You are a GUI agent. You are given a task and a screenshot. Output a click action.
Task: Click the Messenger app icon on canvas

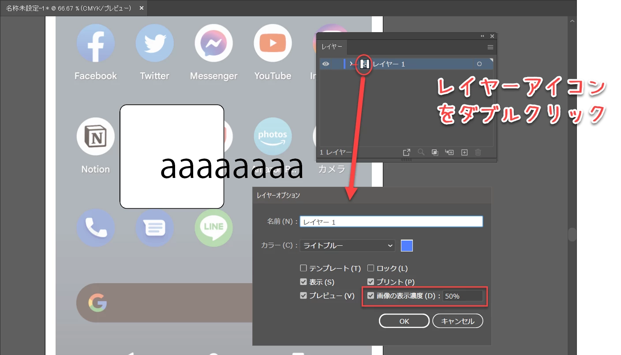[x=214, y=43]
